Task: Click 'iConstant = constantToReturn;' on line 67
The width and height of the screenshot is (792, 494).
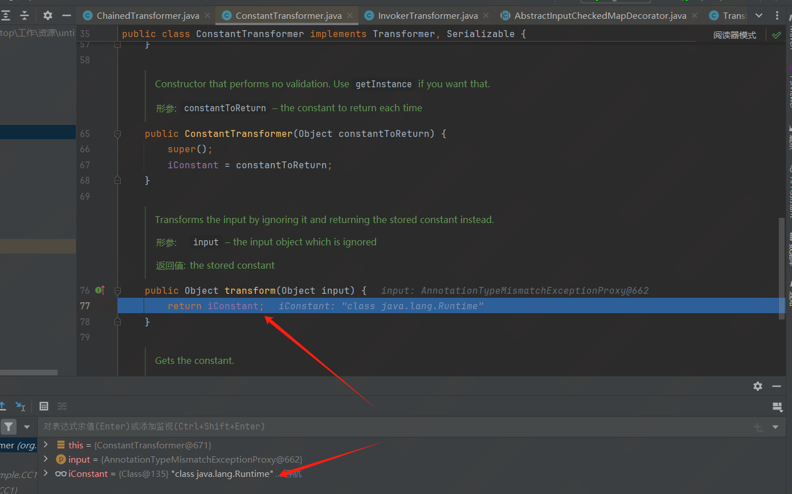Action: (250, 165)
